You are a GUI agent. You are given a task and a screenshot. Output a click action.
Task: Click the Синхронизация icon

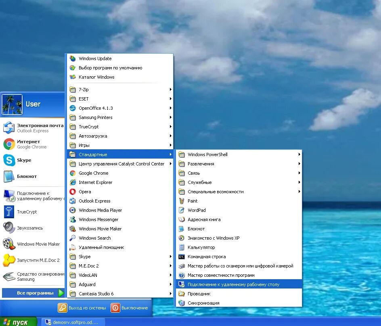coord(182,303)
